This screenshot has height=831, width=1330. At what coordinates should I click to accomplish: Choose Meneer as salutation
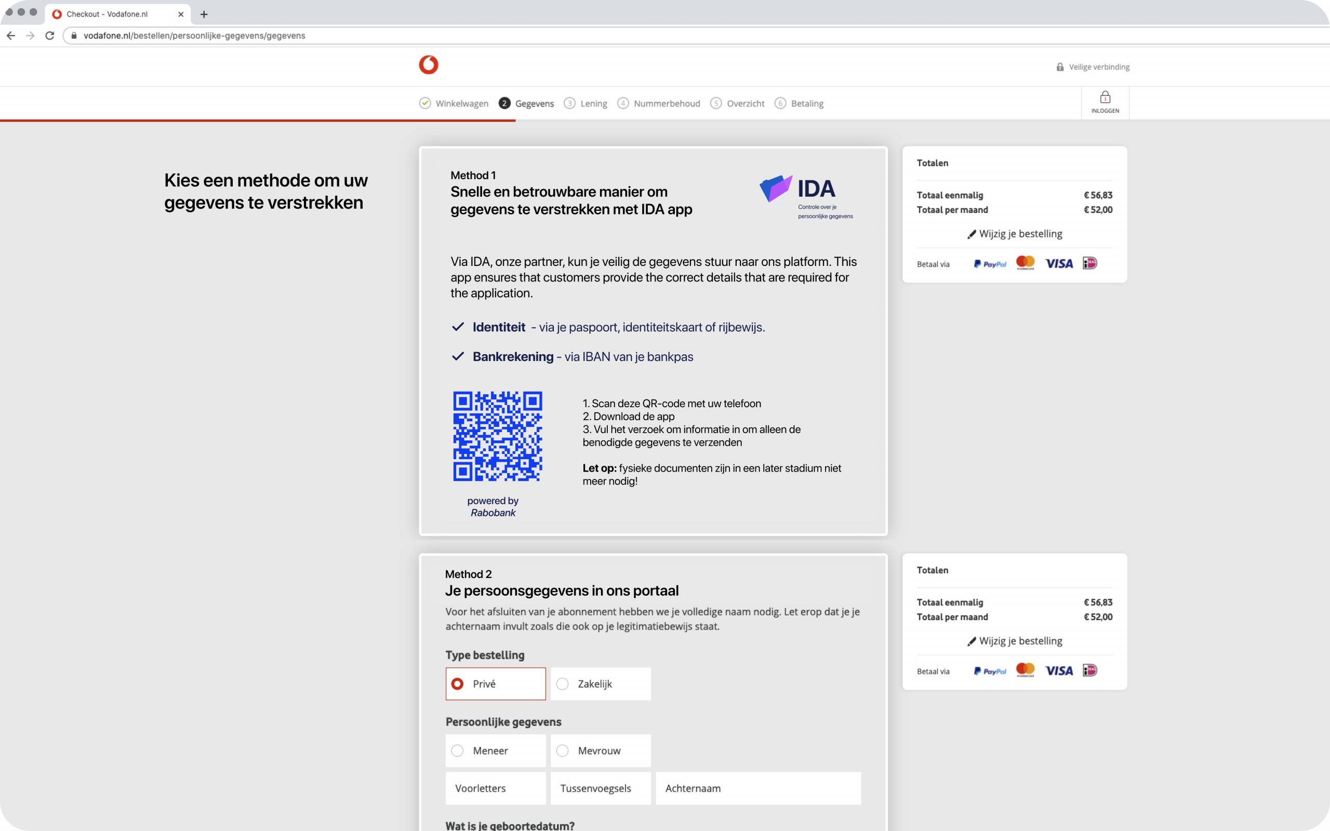[496, 751]
